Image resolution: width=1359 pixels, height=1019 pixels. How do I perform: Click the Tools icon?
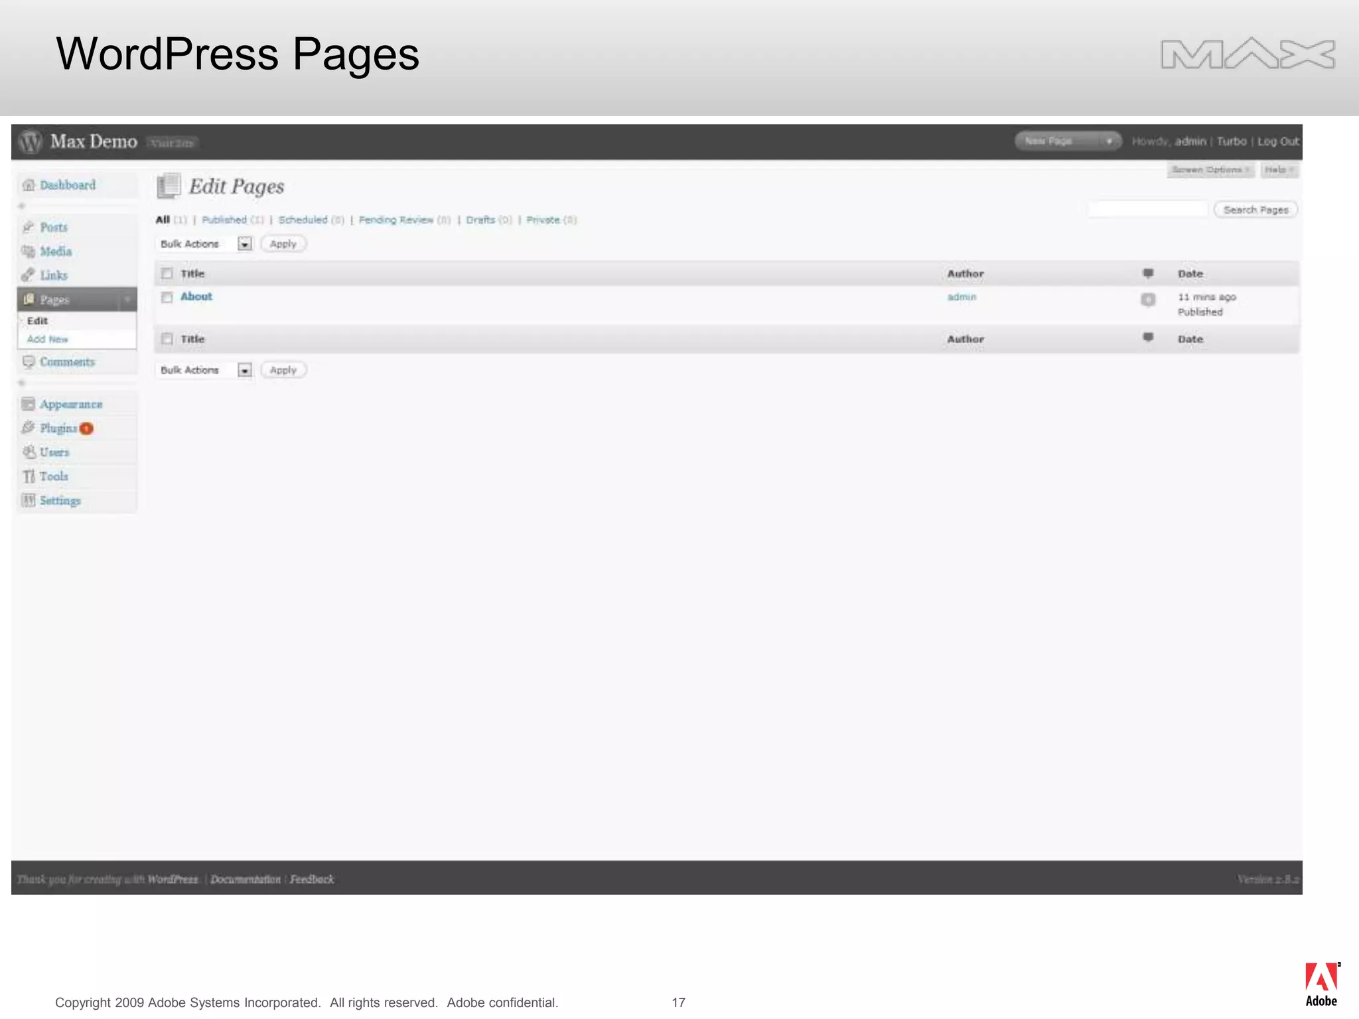tap(29, 476)
